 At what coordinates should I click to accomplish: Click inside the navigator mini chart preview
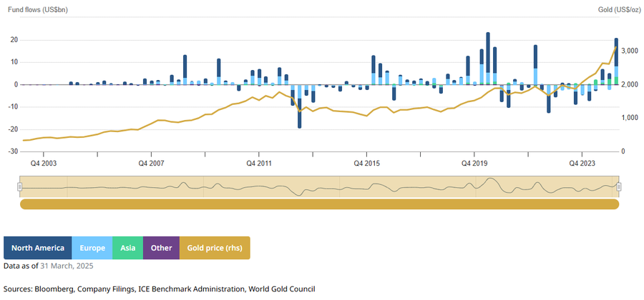coord(319,187)
